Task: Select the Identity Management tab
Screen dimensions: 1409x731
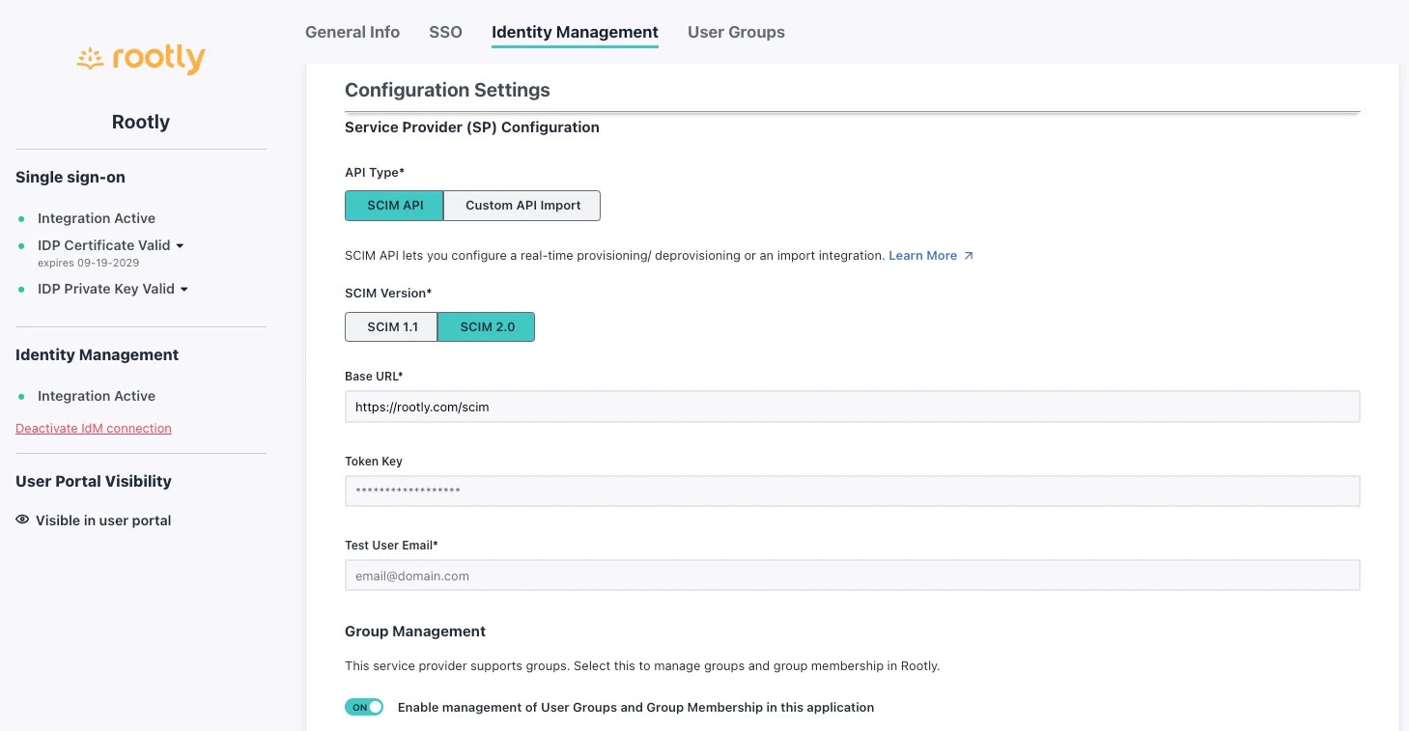Action: coord(575,32)
